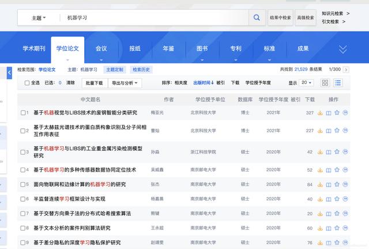Favorite the row 3 thesis
This screenshot has width=369, height=249.
tap(337, 152)
